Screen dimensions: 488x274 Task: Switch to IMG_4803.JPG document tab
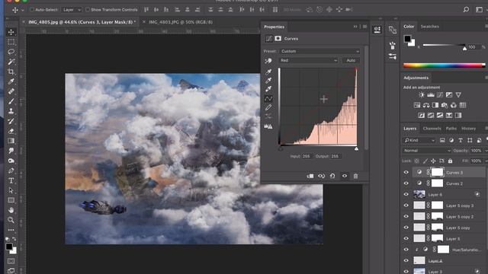181,22
